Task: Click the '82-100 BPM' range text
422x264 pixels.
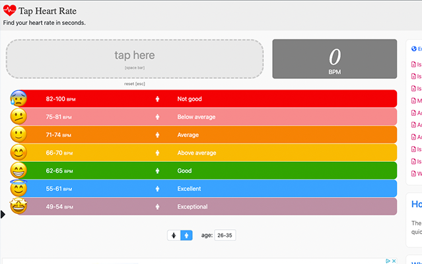Action: 61,99
